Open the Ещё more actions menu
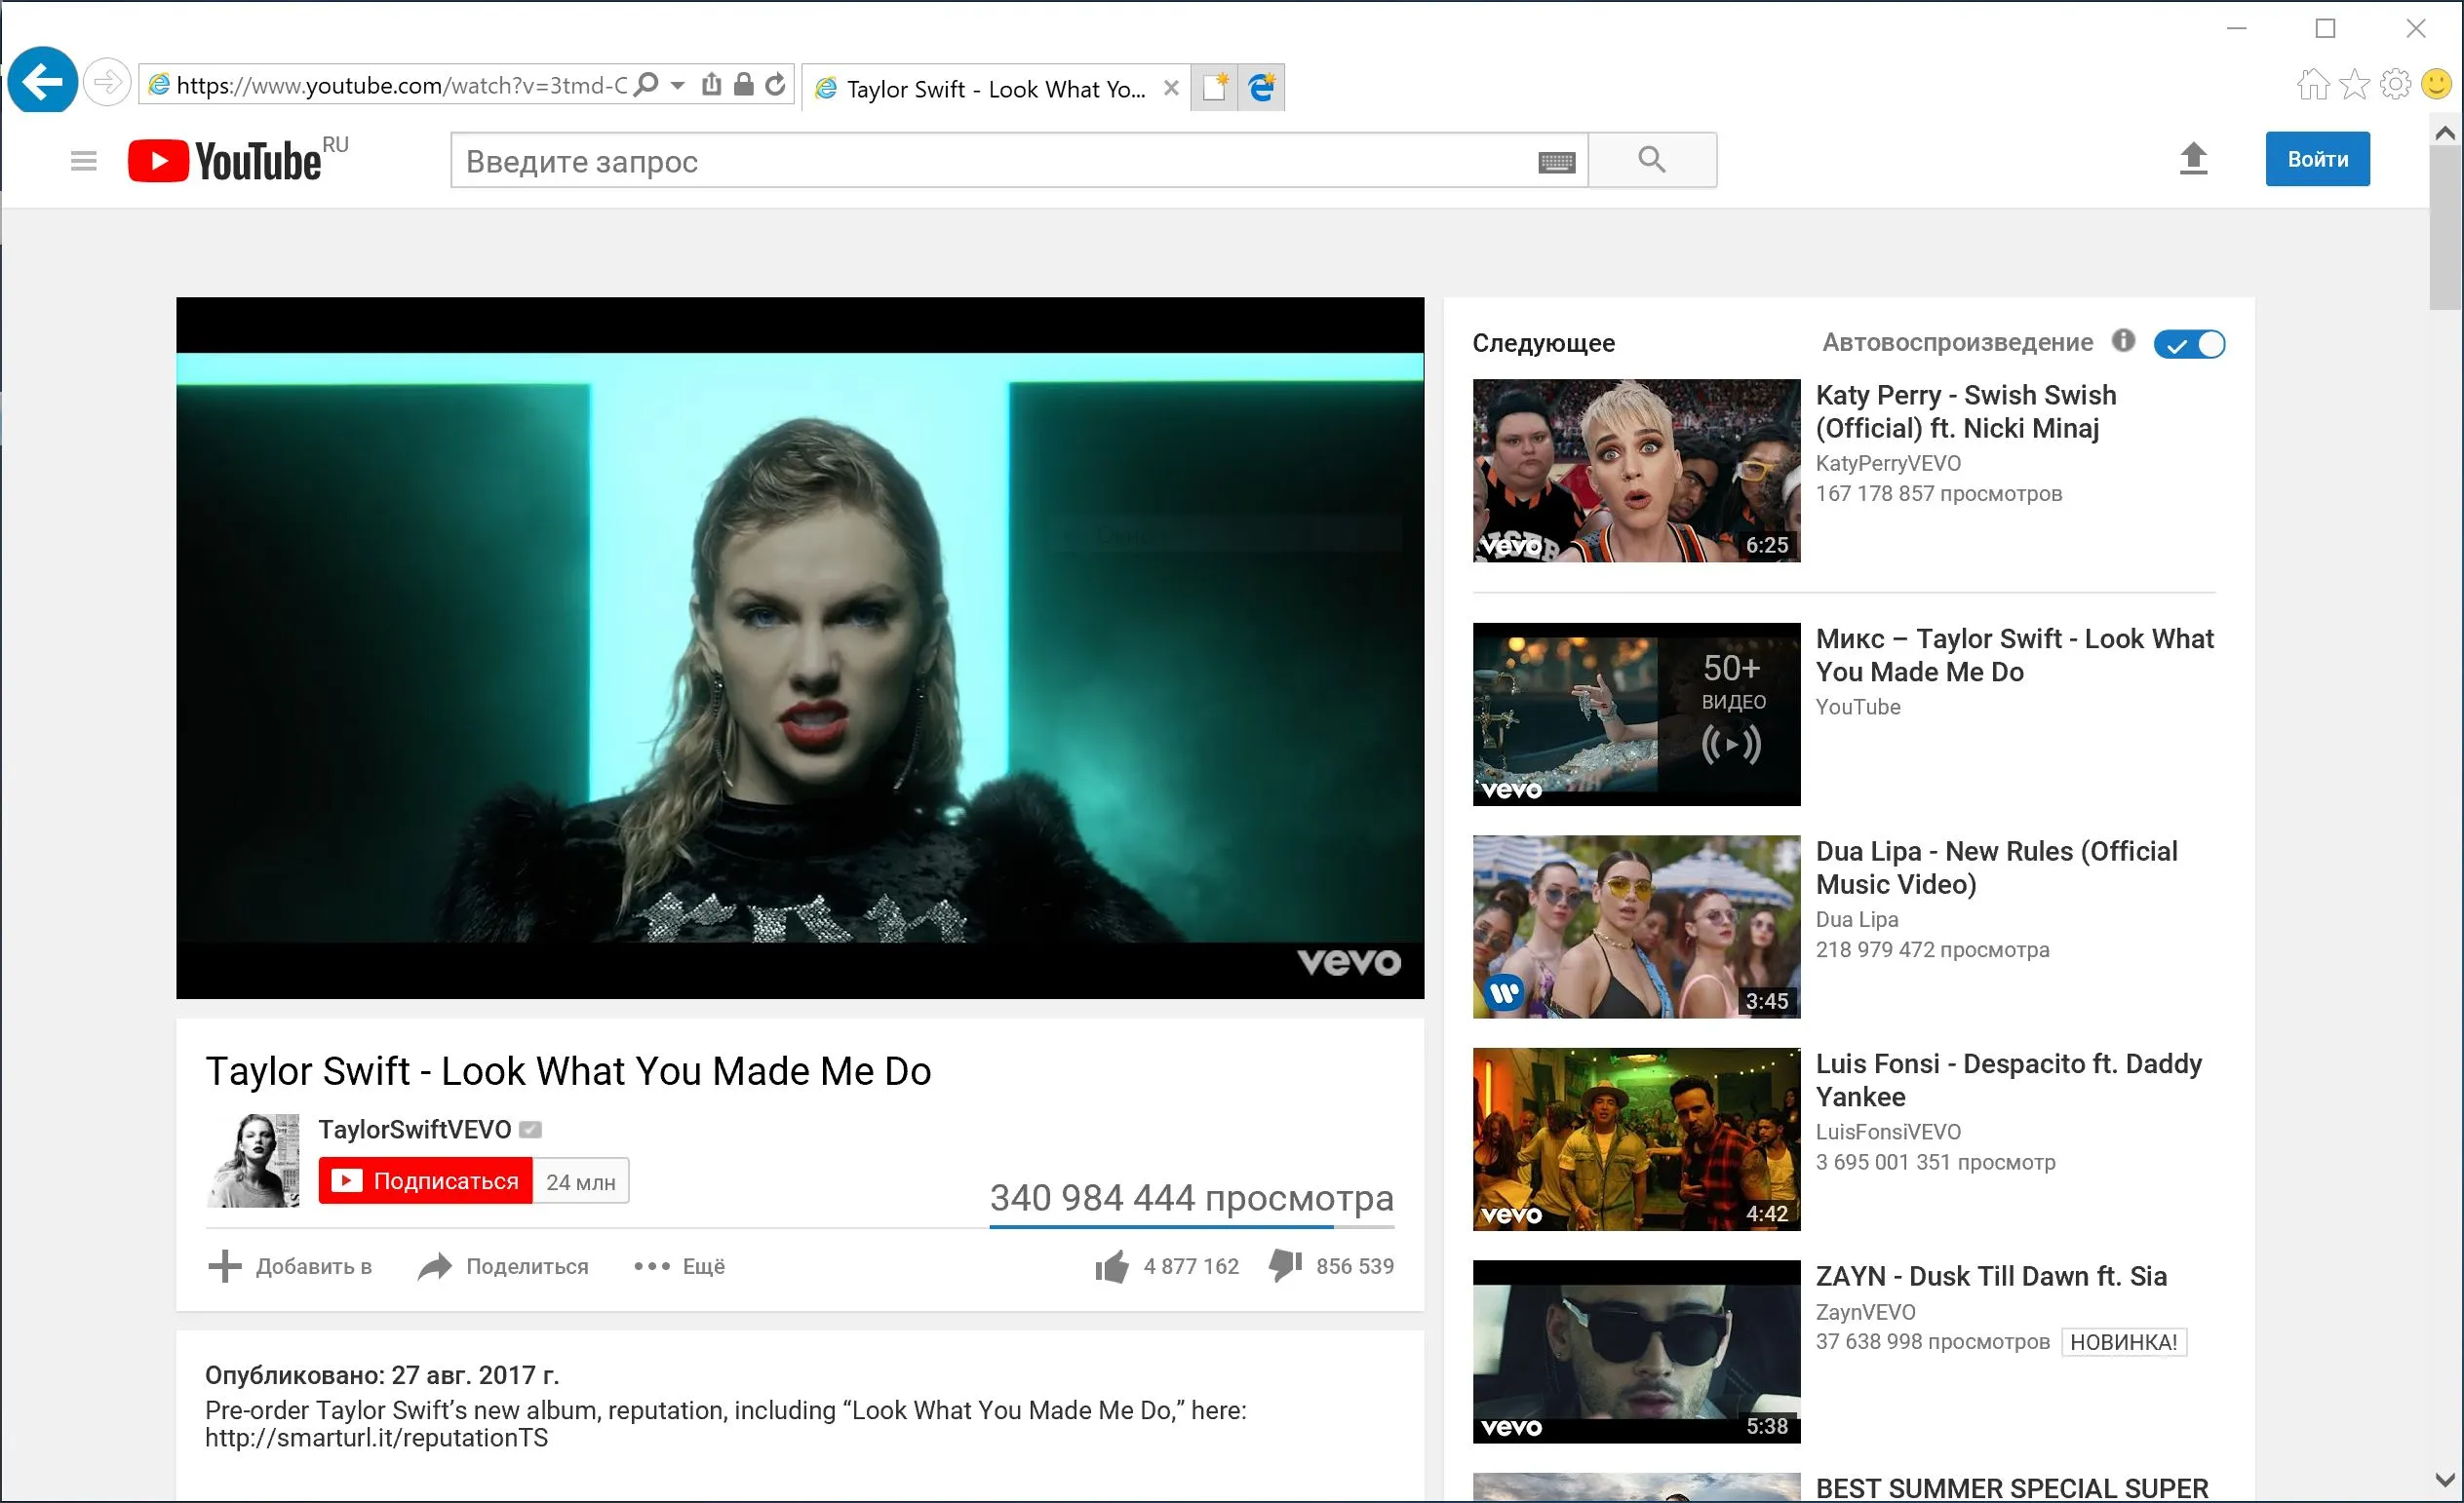Screen dimensions: 2464x1503 click(679, 1267)
